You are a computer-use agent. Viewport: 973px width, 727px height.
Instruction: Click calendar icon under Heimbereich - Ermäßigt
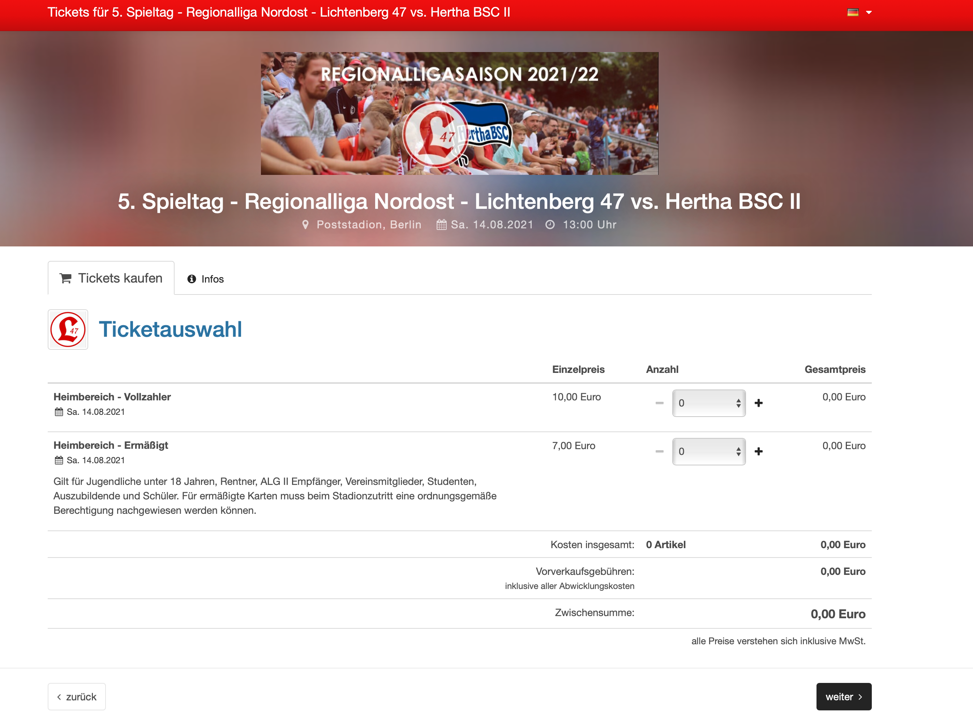point(59,460)
